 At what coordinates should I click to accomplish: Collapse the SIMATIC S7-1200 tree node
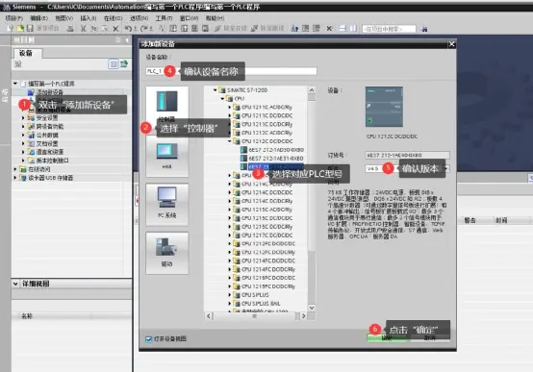click(x=216, y=90)
